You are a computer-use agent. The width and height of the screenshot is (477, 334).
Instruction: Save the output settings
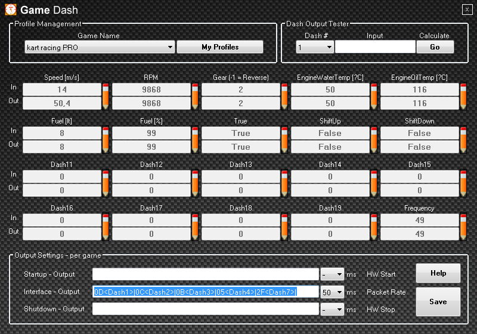coord(438,302)
